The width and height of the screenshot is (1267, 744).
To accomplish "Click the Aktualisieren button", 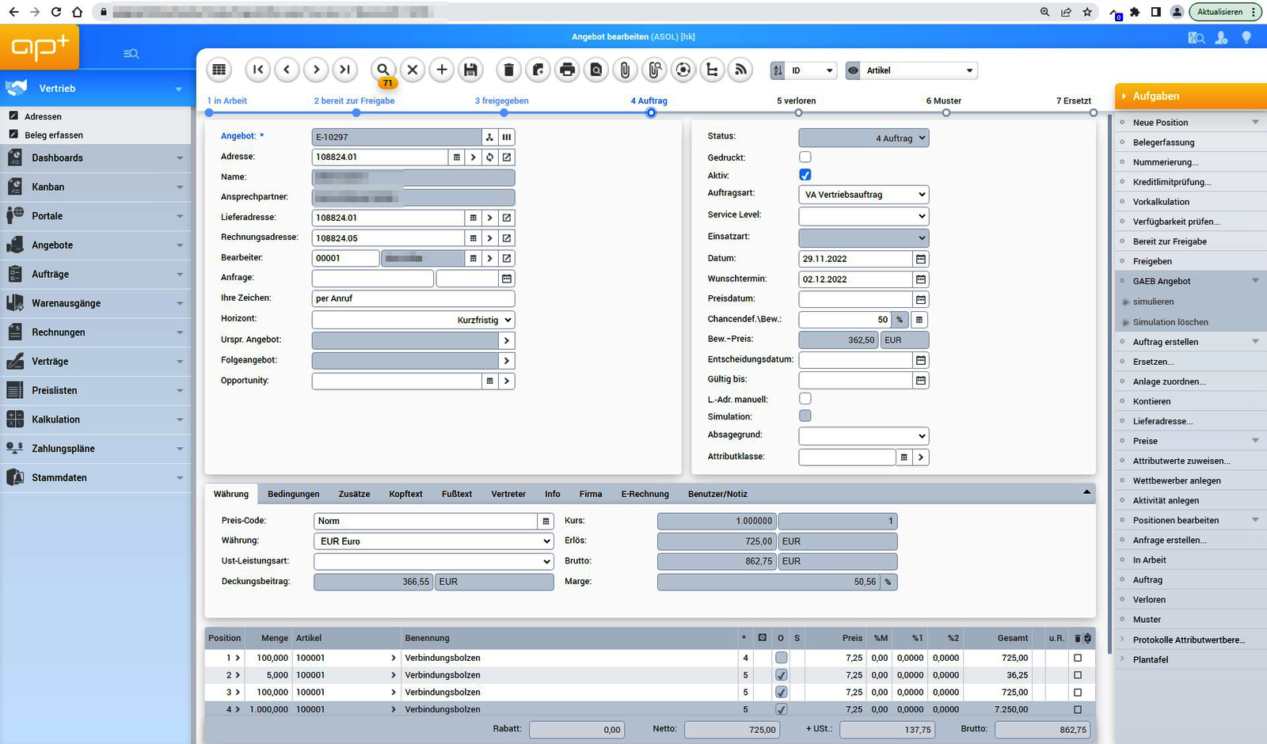I will pos(1220,12).
